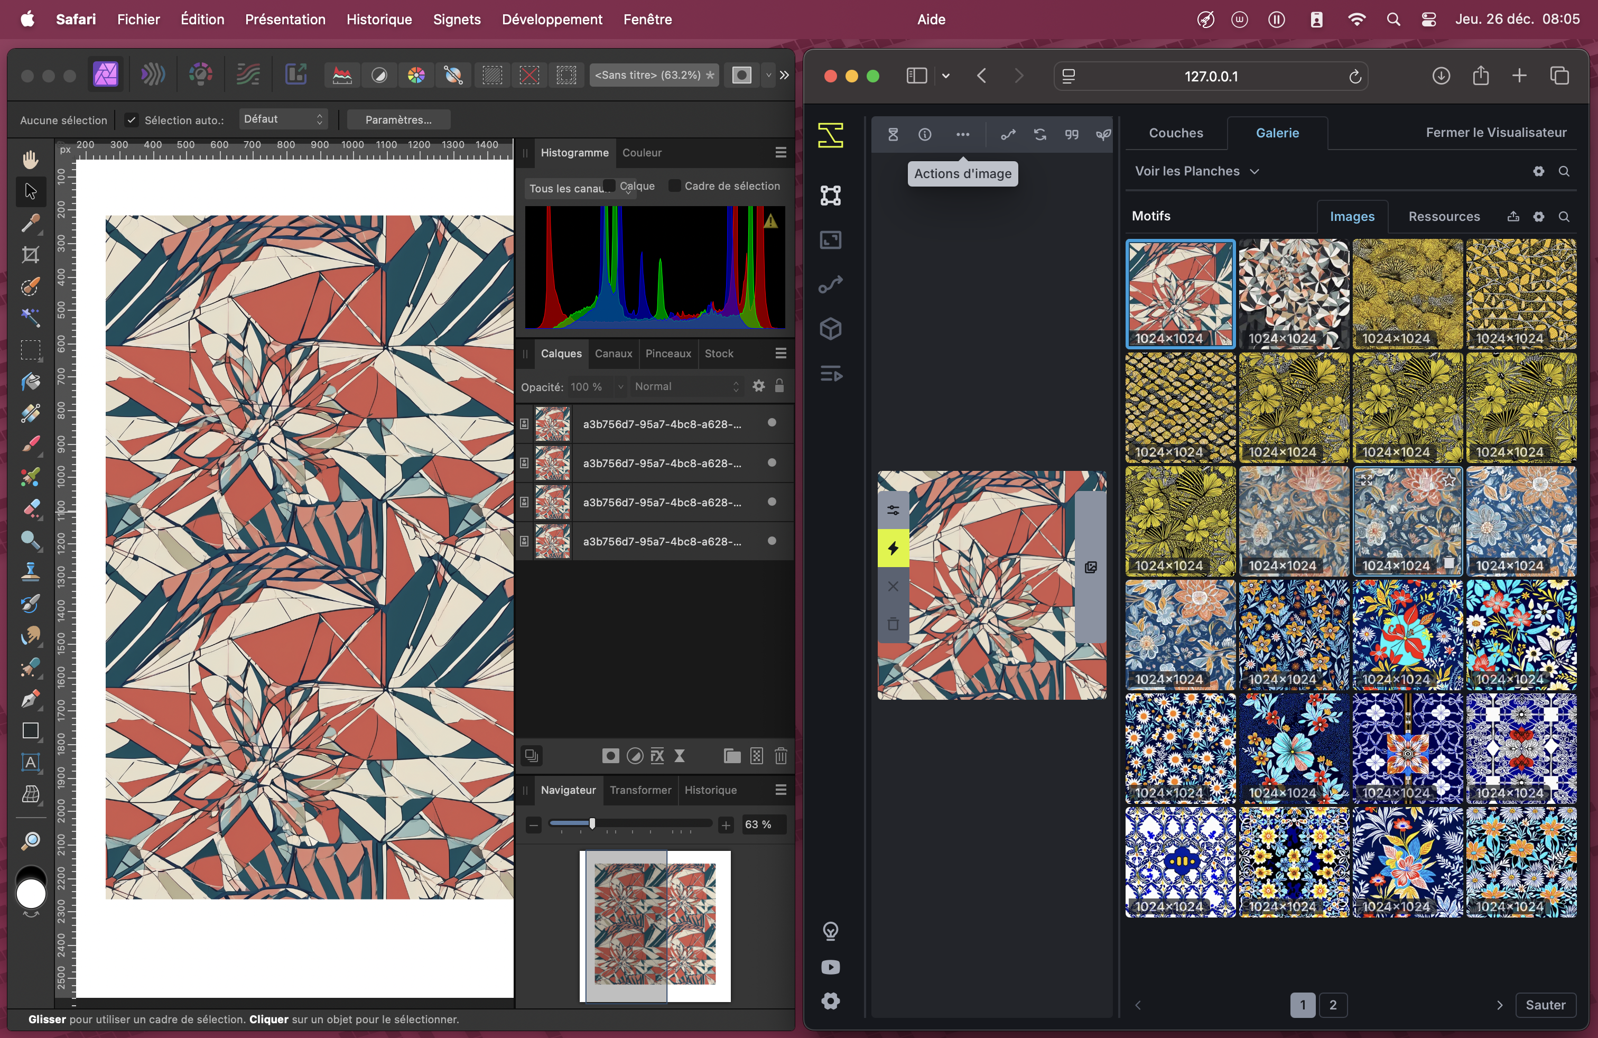Expand the Voir les Planches dropdown
Viewport: 1598px width, 1038px height.
pyautogui.click(x=1196, y=171)
